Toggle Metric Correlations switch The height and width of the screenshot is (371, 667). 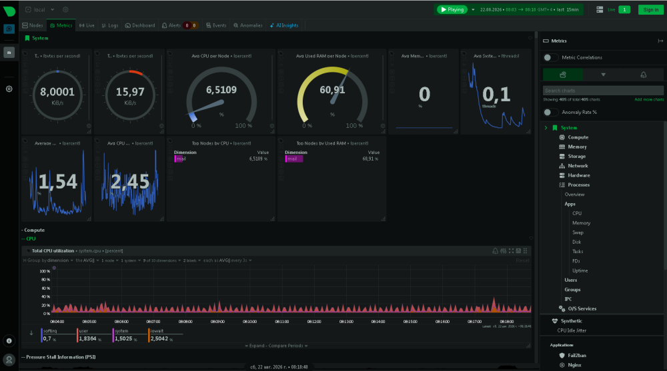click(550, 57)
